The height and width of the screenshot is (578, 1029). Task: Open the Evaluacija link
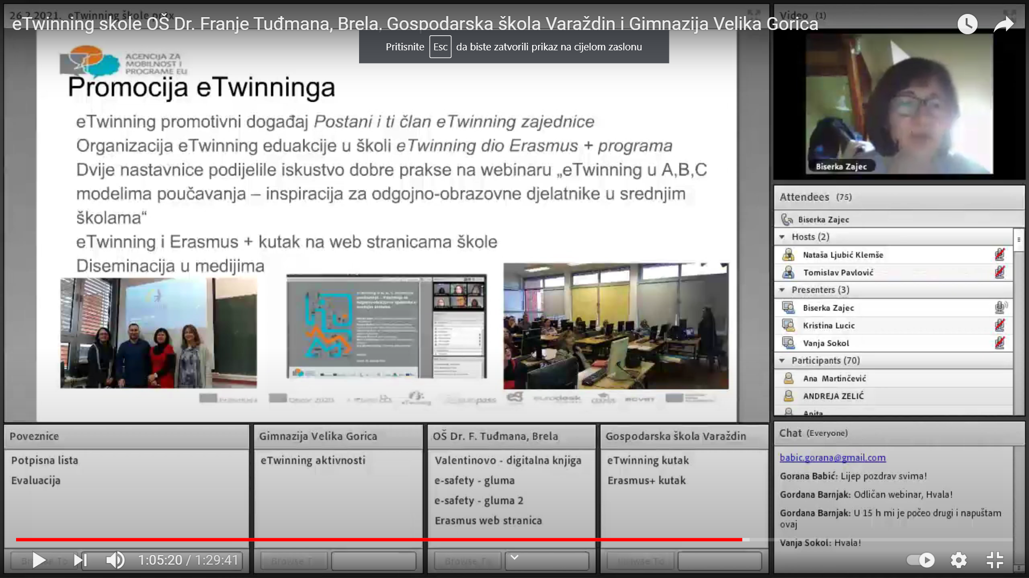tap(36, 480)
